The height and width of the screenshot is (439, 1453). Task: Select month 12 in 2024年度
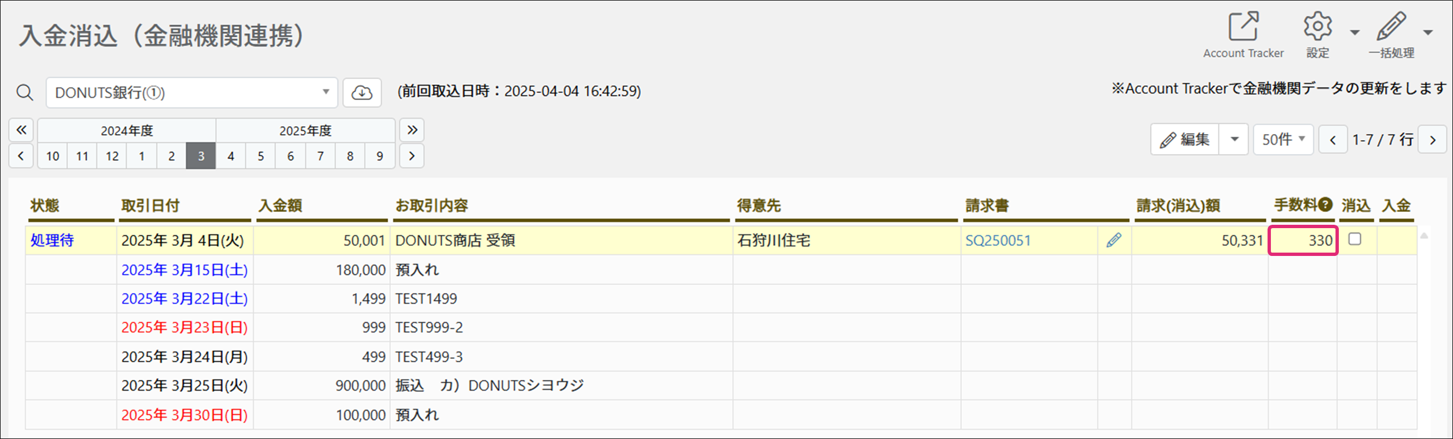tap(112, 156)
